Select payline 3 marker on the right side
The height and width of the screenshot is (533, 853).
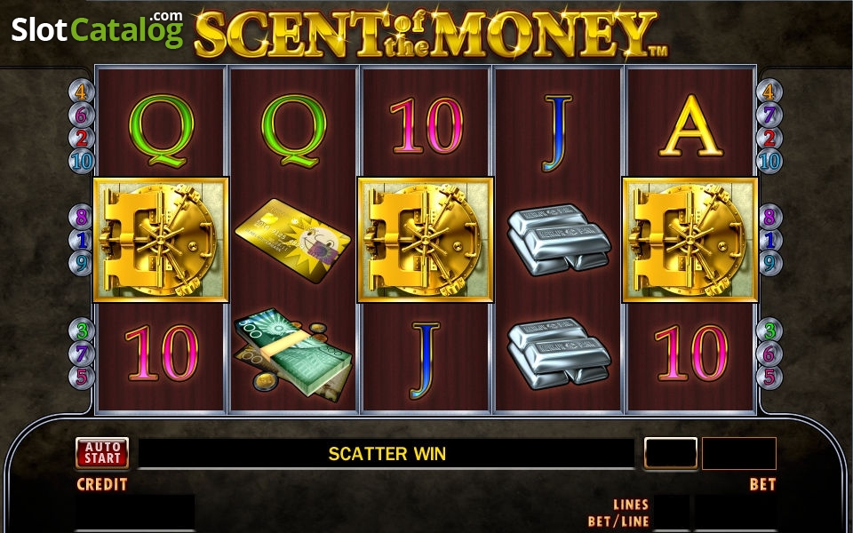[x=769, y=330]
